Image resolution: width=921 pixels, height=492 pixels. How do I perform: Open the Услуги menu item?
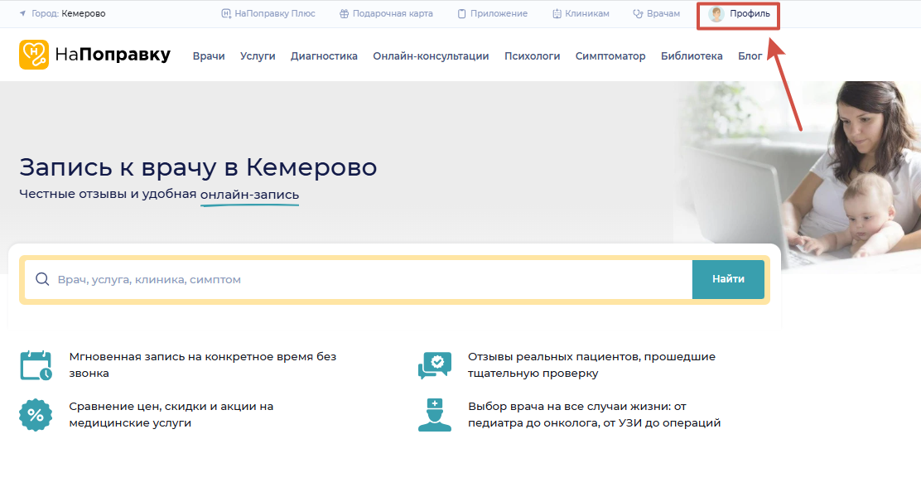point(258,56)
